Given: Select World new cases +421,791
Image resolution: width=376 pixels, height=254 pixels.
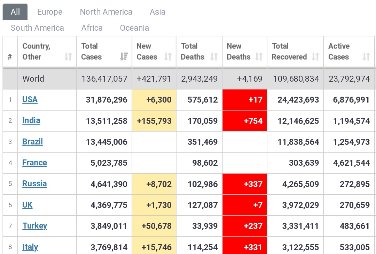Looking at the screenshot, I should point(154,79).
